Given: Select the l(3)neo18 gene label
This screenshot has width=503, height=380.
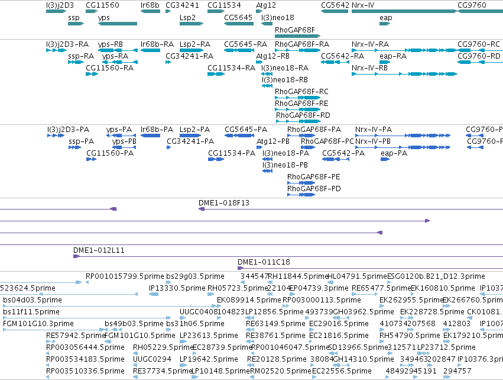Looking at the screenshot, I should pyautogui.click(x=278, y=17).
